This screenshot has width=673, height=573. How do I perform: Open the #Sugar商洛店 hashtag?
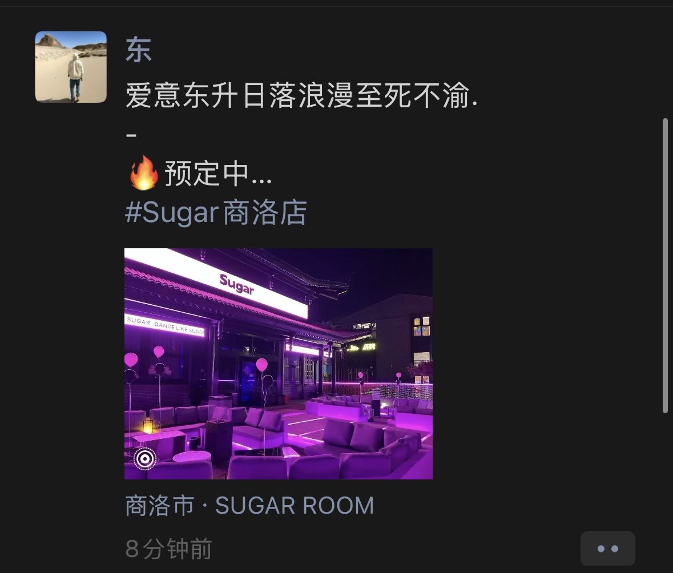(216, 212)
